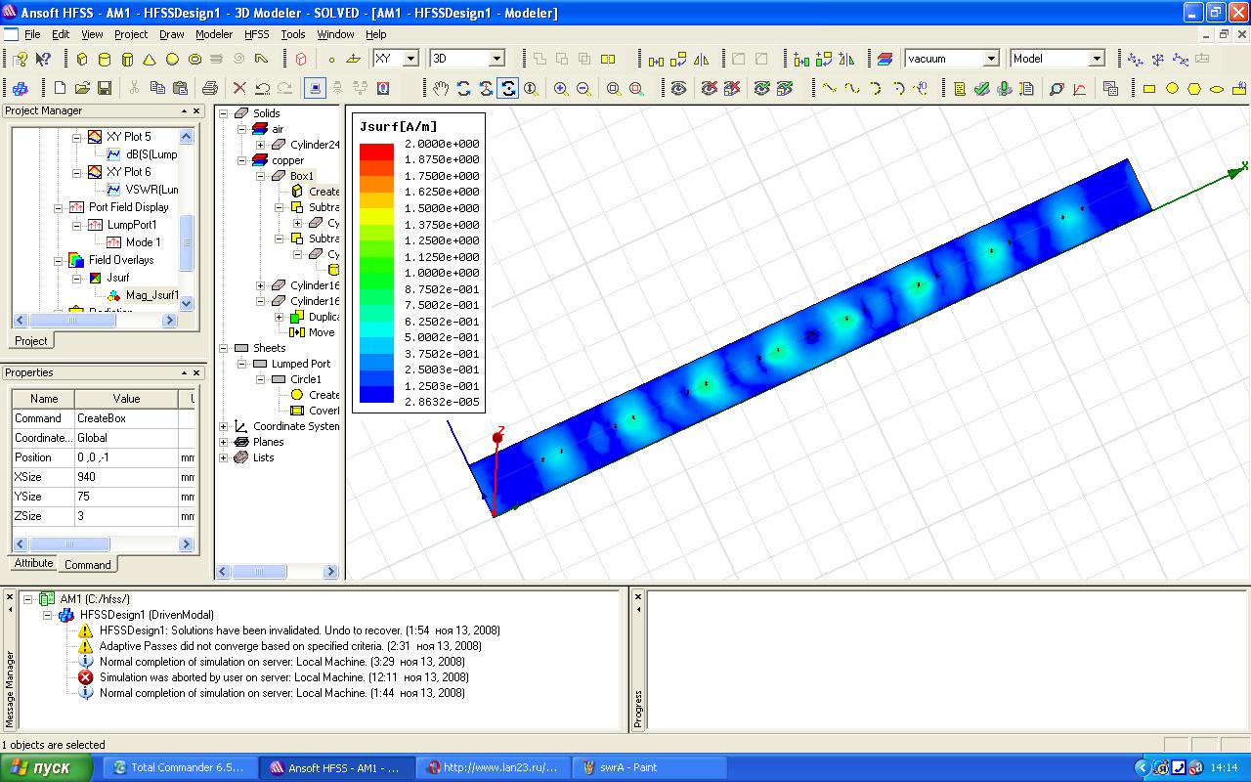
Task: Switch to Total Commander in taskbar
Action: click(x=178, y=767)
